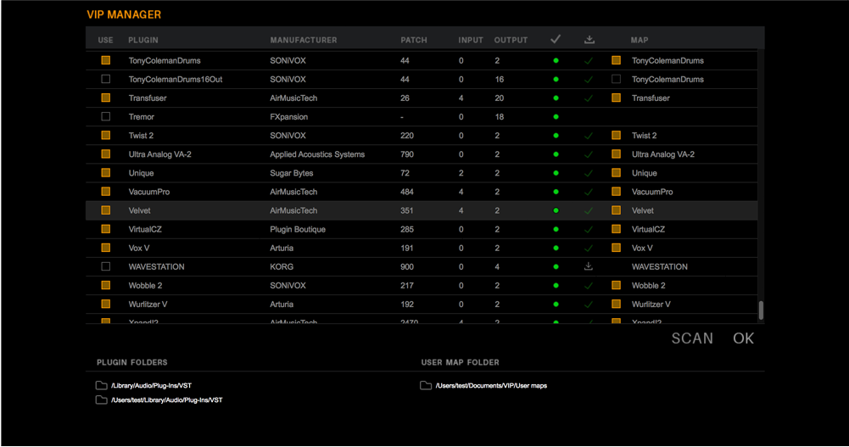Click the green status dot for Tremor
The height and width of the screenshot is (447, 849).
tap(556, 117)
